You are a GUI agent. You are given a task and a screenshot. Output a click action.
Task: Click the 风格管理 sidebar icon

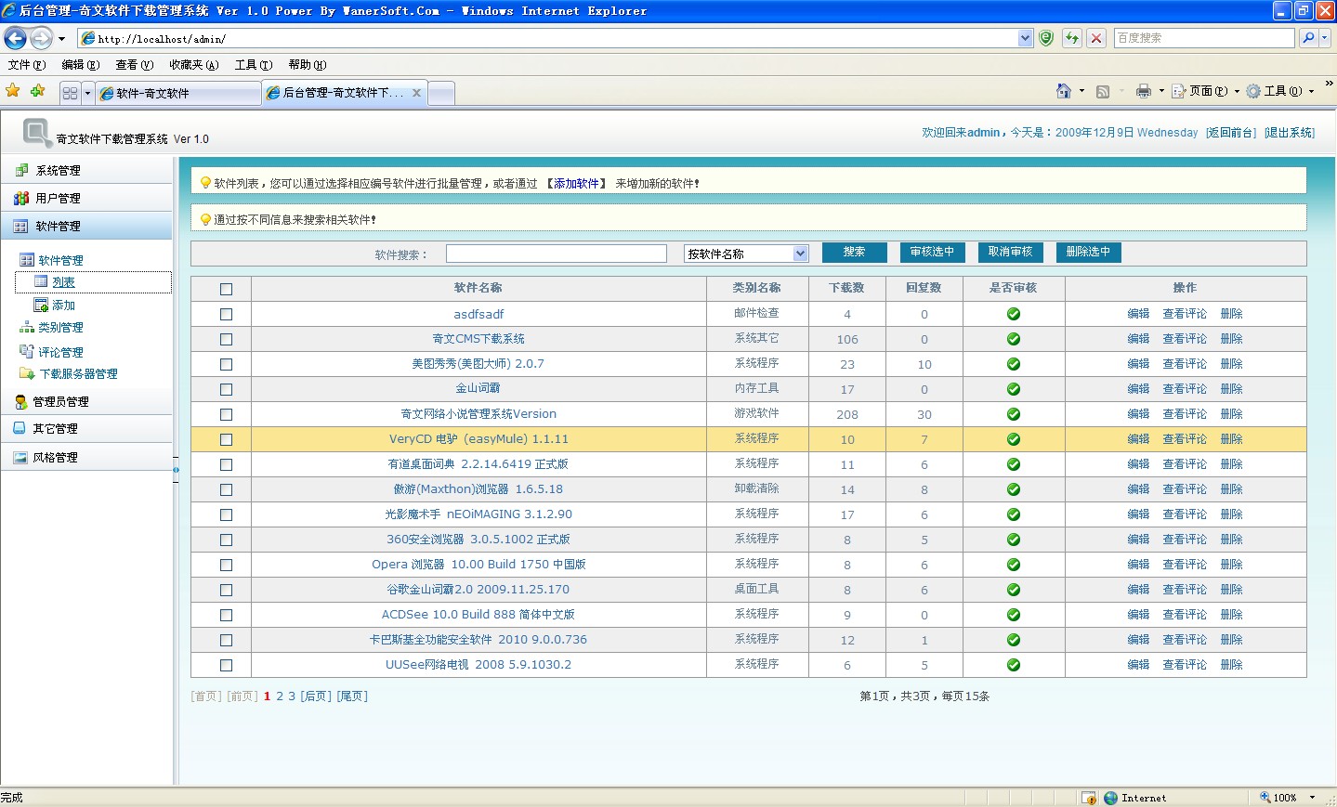pyautogui.click(x=20, y=457)
